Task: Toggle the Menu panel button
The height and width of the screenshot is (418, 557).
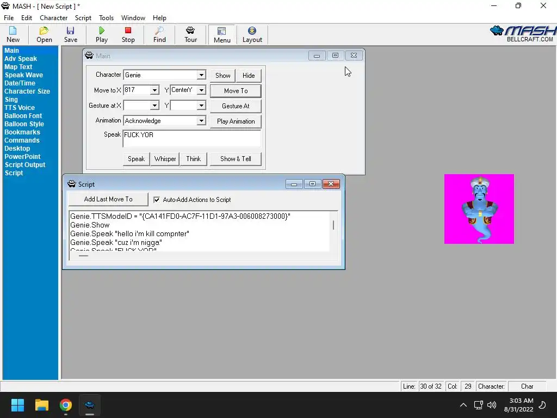Action: click(222, 34)
